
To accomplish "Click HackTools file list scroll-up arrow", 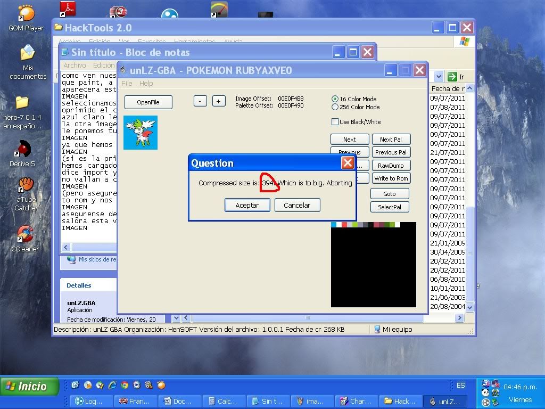I will 469,88.
